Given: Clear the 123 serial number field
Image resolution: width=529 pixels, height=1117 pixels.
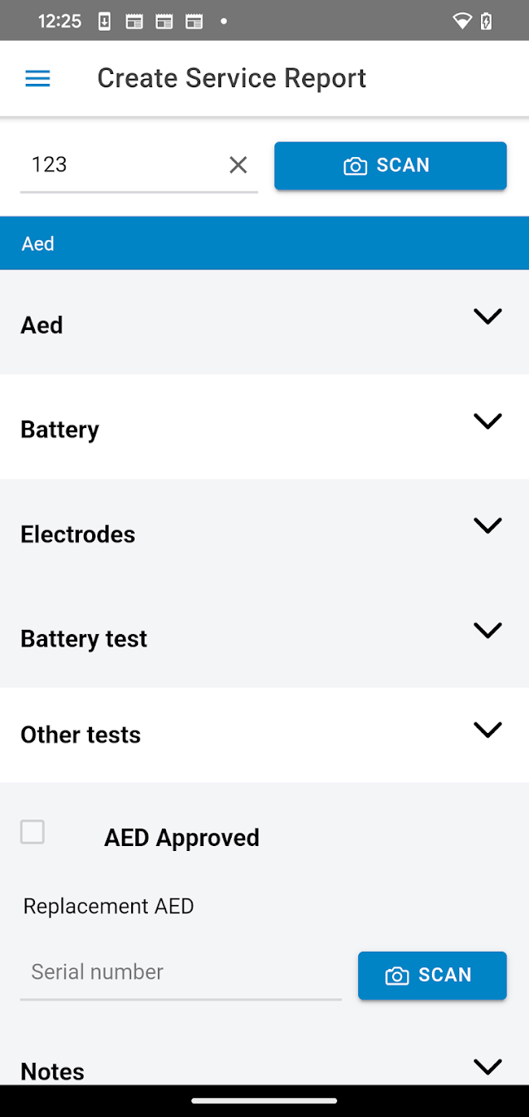Looking at the screenshot, I should click(x=238, y=165).
